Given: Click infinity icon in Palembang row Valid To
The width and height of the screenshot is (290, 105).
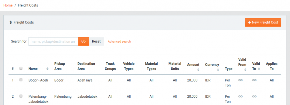Looking at the screenshot, I should (254, 97).
